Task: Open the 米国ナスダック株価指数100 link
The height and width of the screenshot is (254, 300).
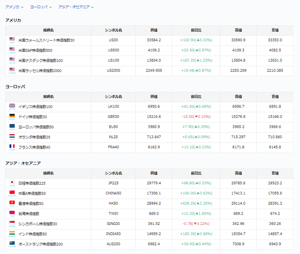Action: (40, 60)
